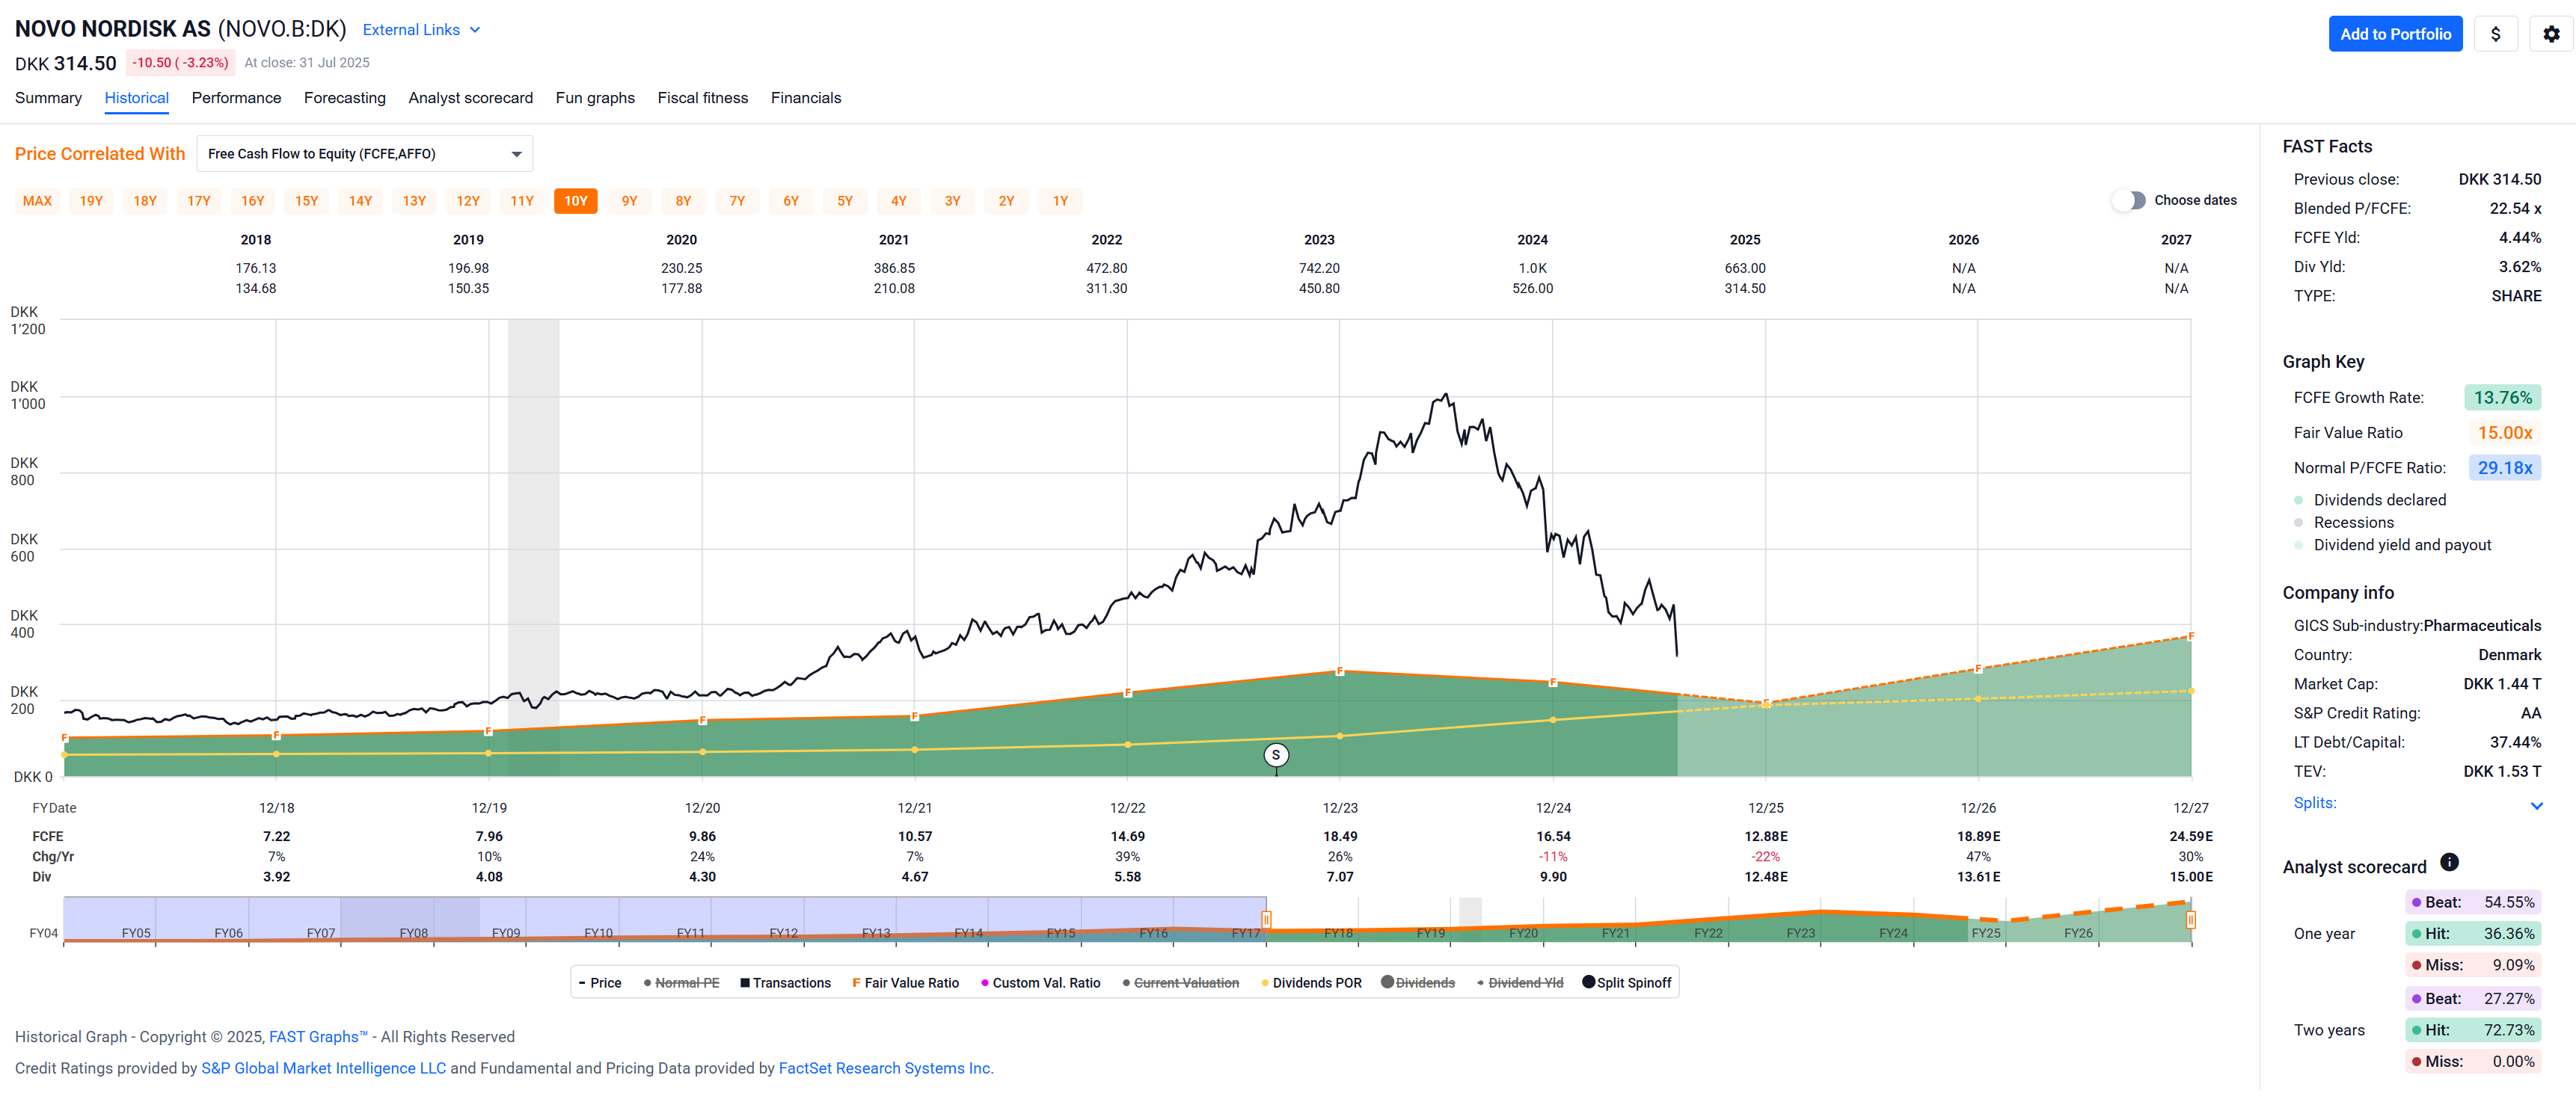The image size is (2576, 1096).
Task: Click the 2025 FCFE estimate 12.88E
Action: [1765, 837]
